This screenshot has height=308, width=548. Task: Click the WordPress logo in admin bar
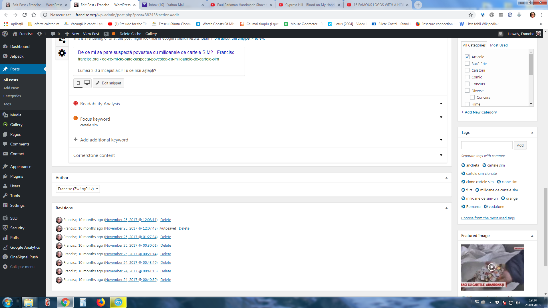pyautogui.click(x=5, y=34)
